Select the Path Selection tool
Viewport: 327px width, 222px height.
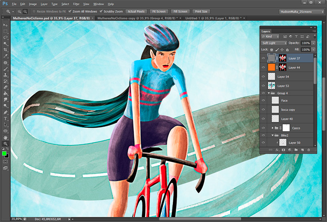point(5,125)
